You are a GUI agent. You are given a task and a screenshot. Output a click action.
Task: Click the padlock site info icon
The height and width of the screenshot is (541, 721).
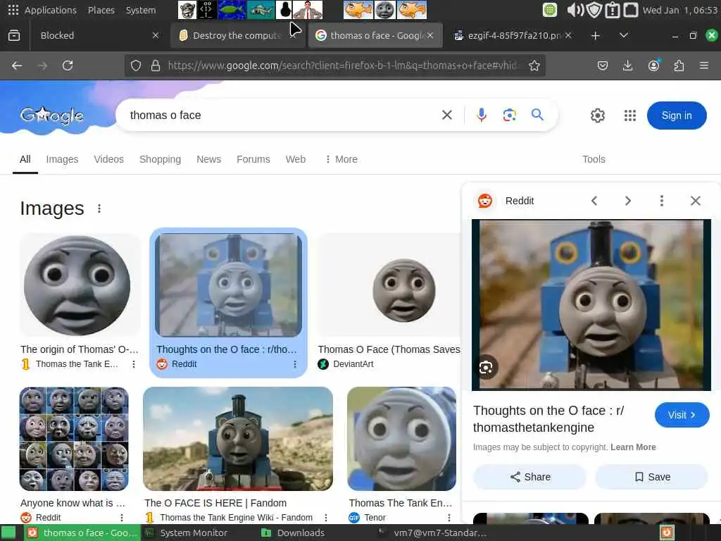coord(156,66)
